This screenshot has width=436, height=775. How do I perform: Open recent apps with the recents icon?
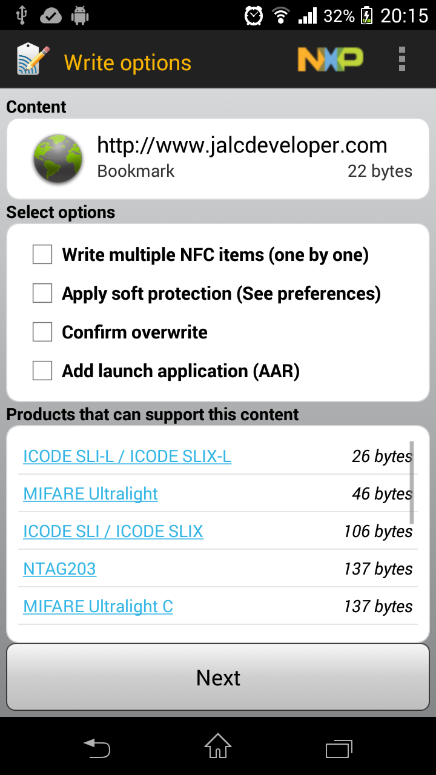(x=338, y=748)
